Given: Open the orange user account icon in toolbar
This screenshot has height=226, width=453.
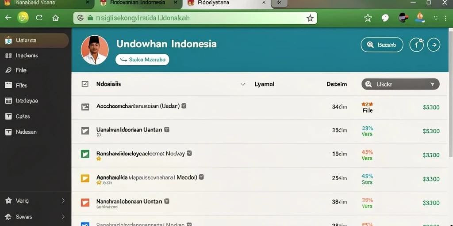Looking at the screenshot, I should 420,18.
